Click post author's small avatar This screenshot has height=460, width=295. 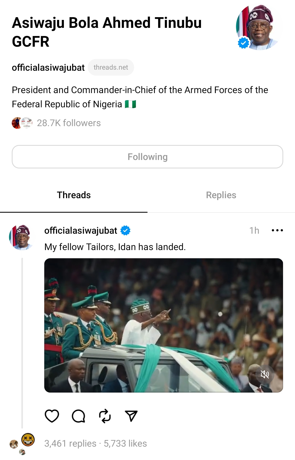click(x=20, y=237)
